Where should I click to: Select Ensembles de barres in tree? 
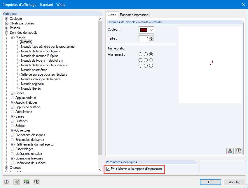29,140
